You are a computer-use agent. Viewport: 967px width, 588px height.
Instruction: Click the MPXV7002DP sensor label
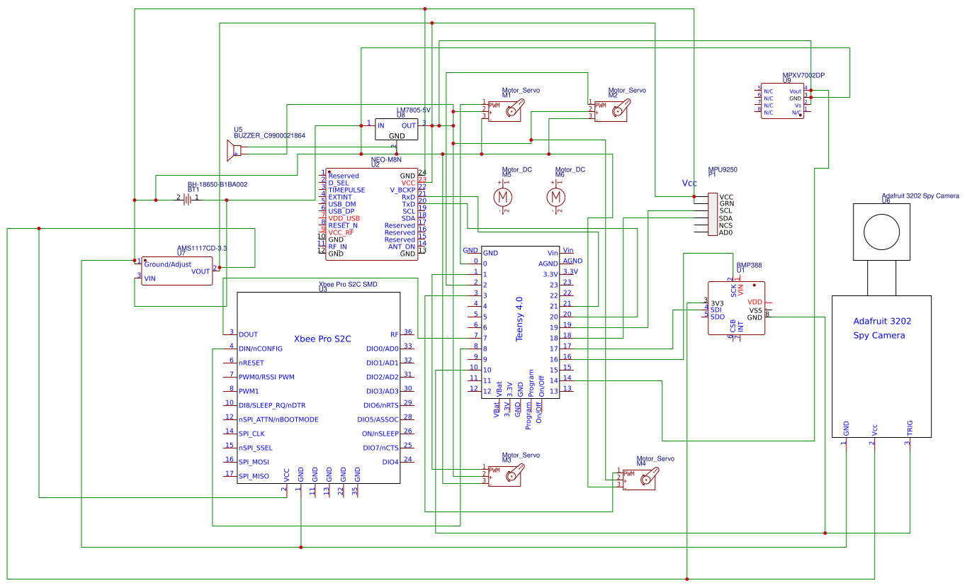tap(803, 75)
